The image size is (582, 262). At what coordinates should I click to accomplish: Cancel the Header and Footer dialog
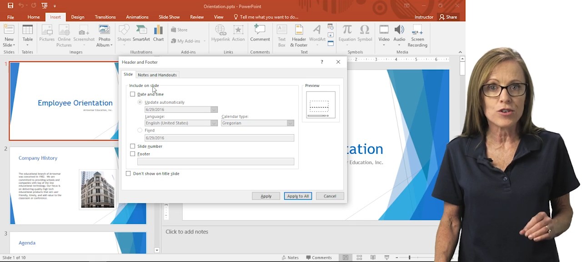coord(330,196)
